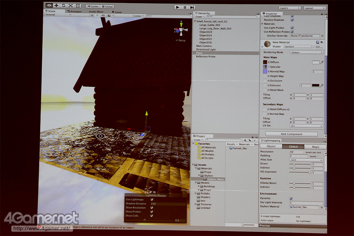Pause the game preview
The width and height of the screenshot is (354, 236).
185,8
